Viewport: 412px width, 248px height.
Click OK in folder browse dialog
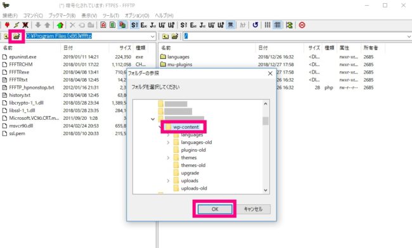[215, 209]
